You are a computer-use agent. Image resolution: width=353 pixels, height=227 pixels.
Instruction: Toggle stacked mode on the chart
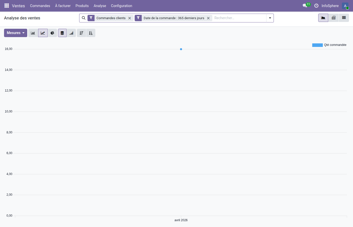(x=62, y=33)
